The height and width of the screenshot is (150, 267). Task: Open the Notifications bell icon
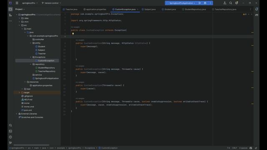257,9
